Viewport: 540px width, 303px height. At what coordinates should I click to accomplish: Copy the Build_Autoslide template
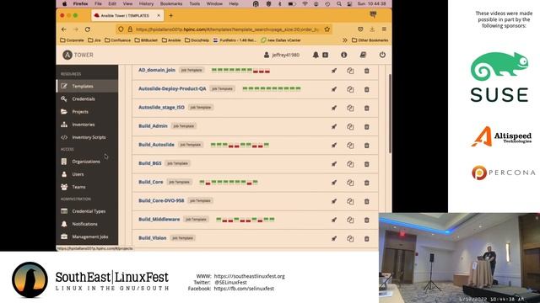tap(350, 146)
